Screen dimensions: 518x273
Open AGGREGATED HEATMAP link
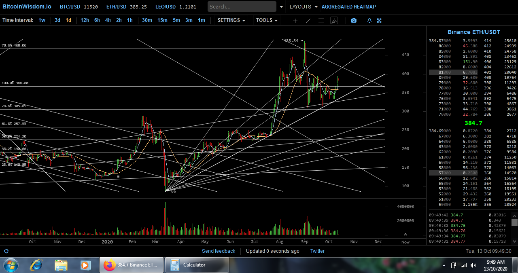point(349,7)
